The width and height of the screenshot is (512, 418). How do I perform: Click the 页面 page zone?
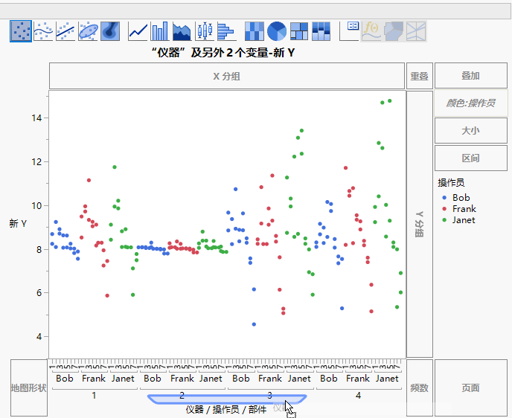tap(470, 388)
